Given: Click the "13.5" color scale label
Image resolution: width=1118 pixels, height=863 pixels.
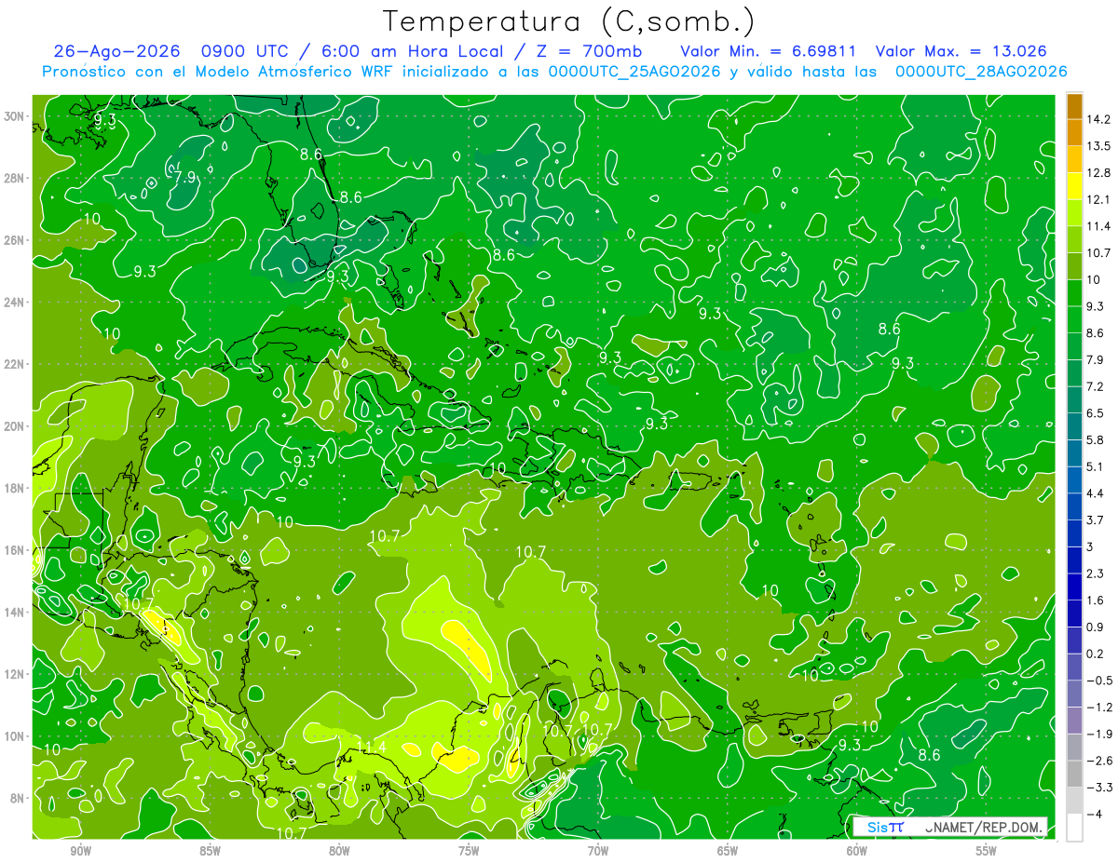Looking at the screenshot, I should point(1098,146).
